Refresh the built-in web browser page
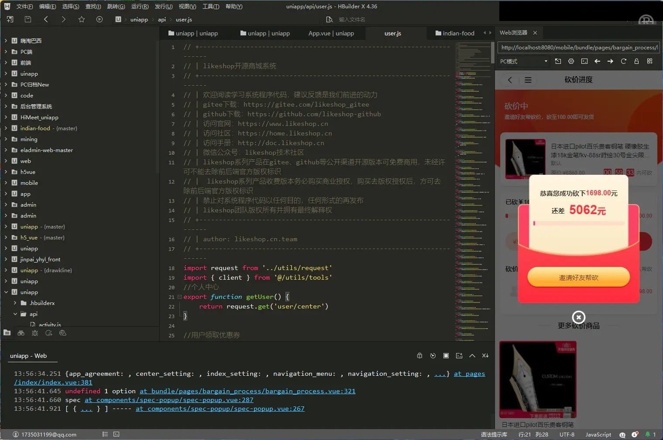Image resolution: width=663 pixels, height=440 pixels. (623, 61)
